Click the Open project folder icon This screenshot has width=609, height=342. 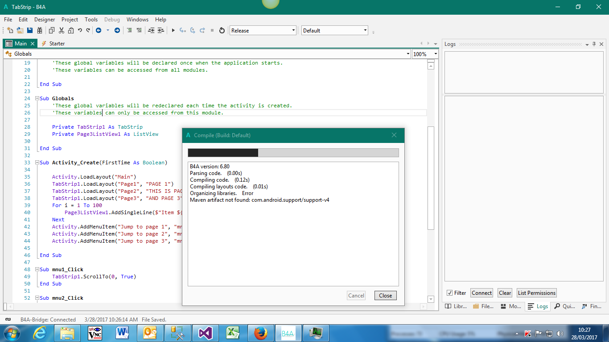pos(20,30)
